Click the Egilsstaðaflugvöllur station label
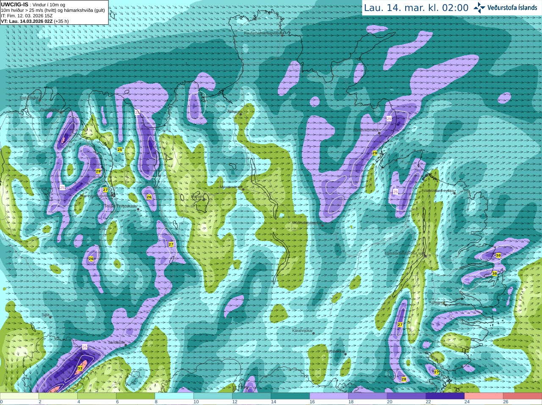The width and height of the screenshot is (542, 405). click(404, 253)
